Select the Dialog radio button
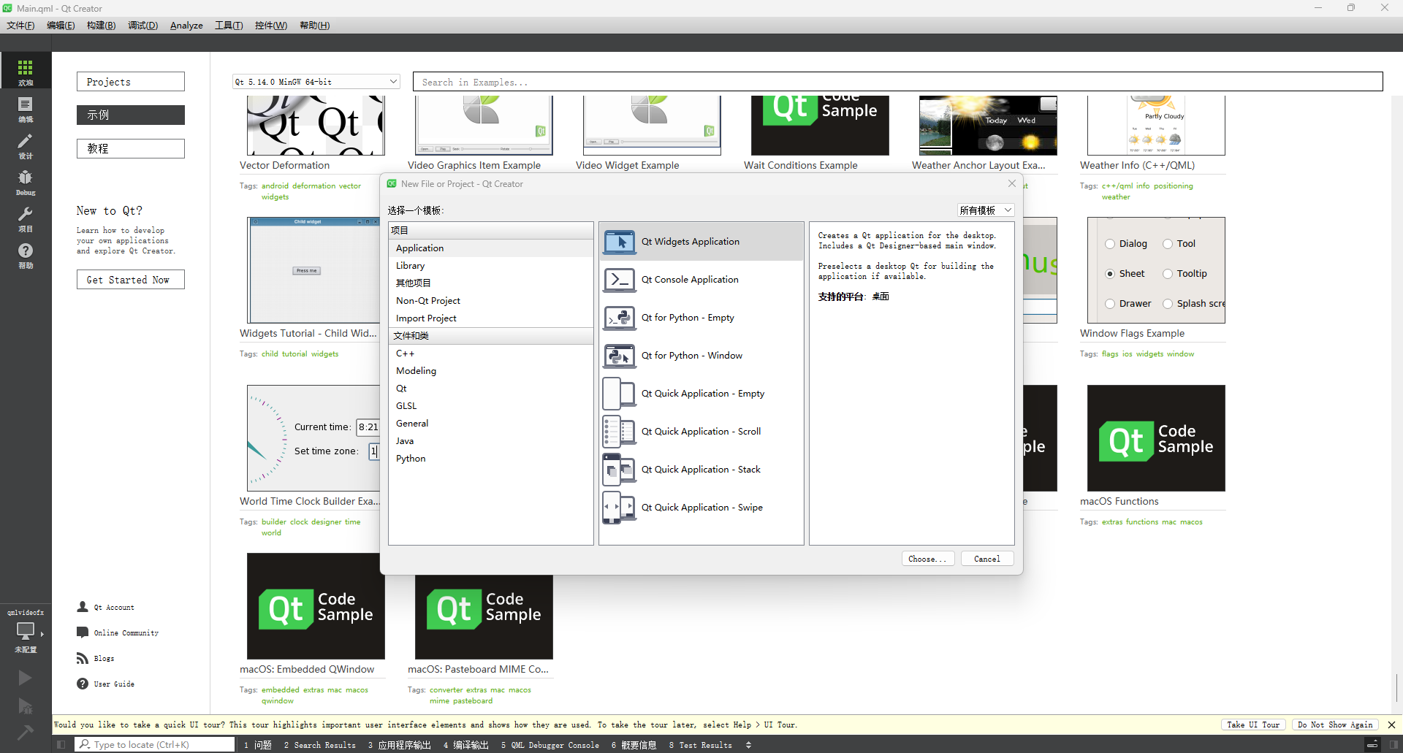The height and width of the screenshot is (753, 1403). pyautogui.click(x=1110, y=244)
